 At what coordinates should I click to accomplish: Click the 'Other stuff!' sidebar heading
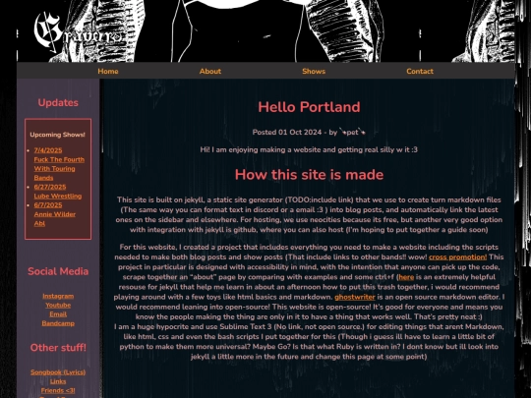58,348
